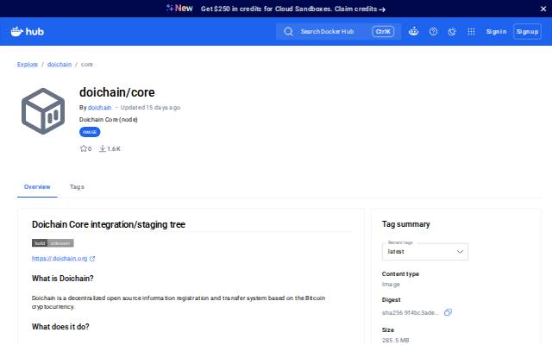
Task: Open the doichain breadcrumb link
Action: coord(60,65)
